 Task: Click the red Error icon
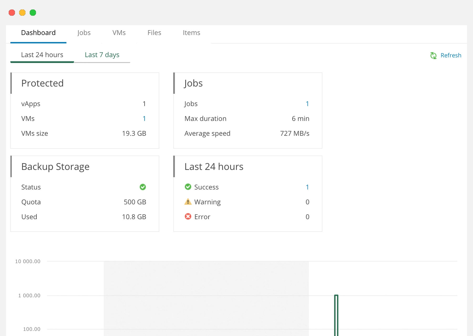tap(188, 217)
